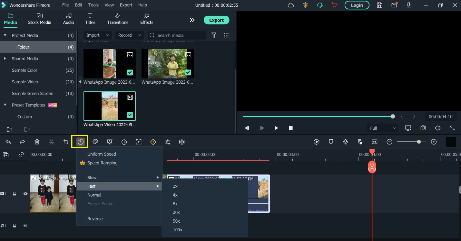Open the Color palette tool icon
Image resolution: width=461 pixels, height=241 pixels.
[95, 142]
